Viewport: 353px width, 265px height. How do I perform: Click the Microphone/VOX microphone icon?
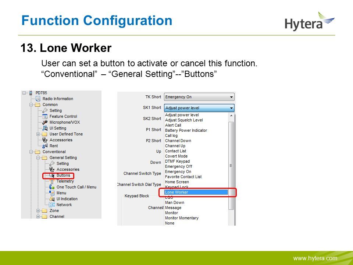click(45, 122)
